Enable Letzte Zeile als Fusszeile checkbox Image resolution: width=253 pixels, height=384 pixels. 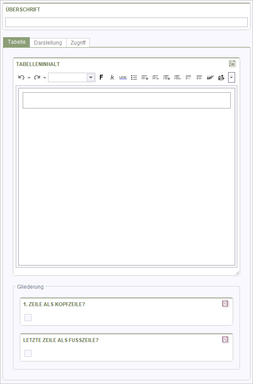click(x=28, y=353)
